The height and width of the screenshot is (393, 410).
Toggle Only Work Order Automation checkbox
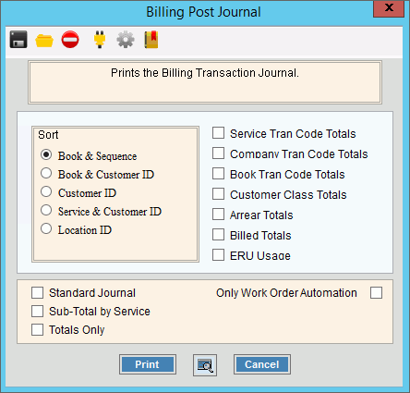(376, 293)
